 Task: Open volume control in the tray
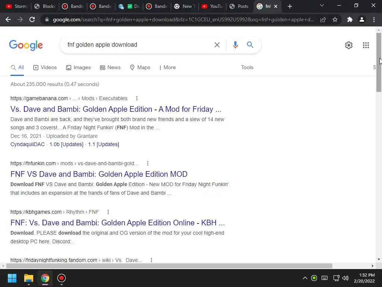click(x=345, y=278)
